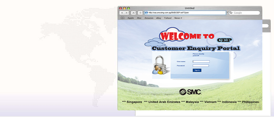Screen dimensions: 274x117
Task: Click the yellow minimize window button
Action: coord(125,8)
